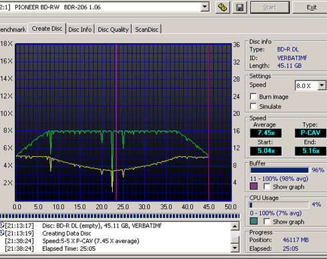Click the log entry icon beside 21:13:19
Viewport: 327px width, 259px height.
(2, 233)
